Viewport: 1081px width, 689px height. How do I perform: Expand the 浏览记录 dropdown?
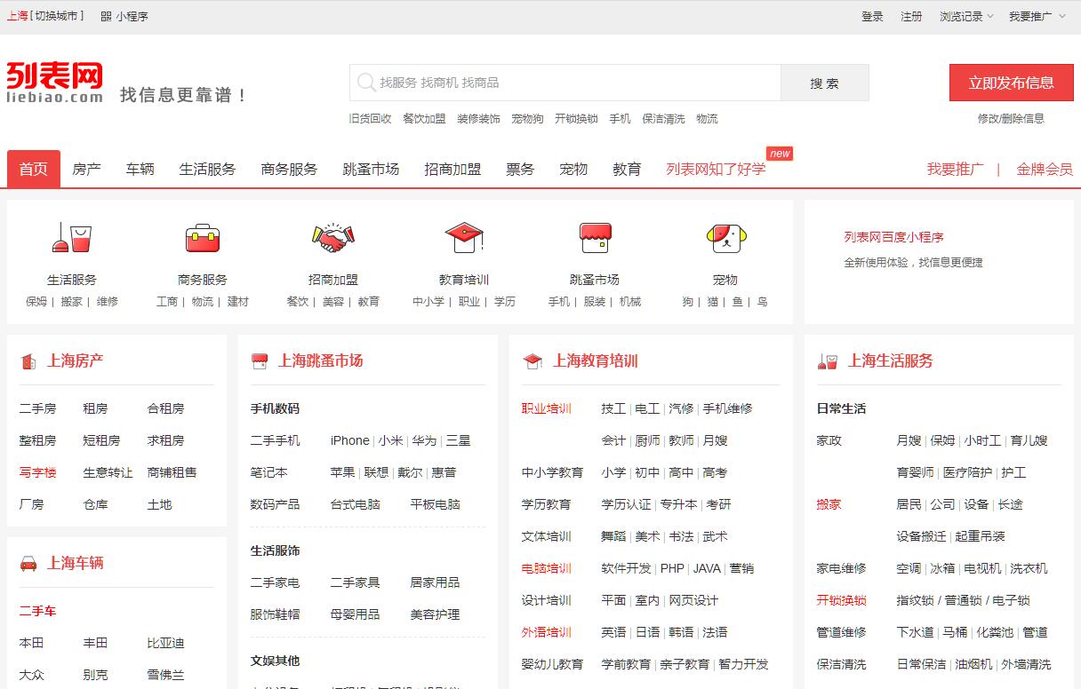tap(966, 16)
